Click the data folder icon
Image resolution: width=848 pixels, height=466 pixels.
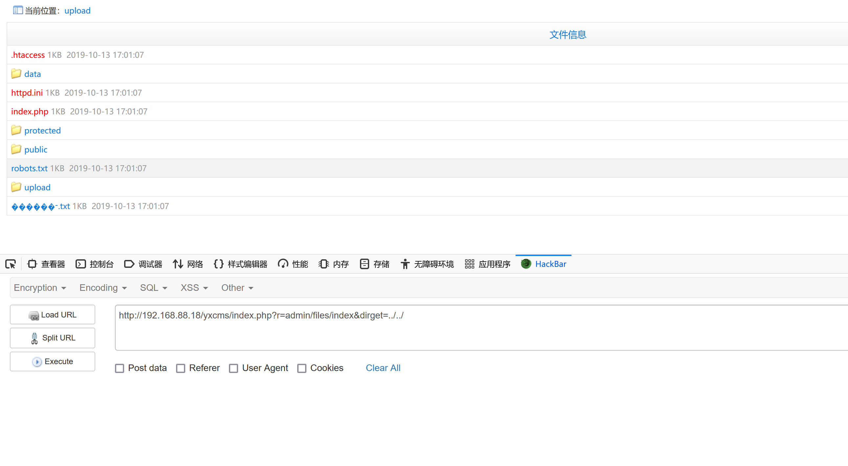click(16, 74)
